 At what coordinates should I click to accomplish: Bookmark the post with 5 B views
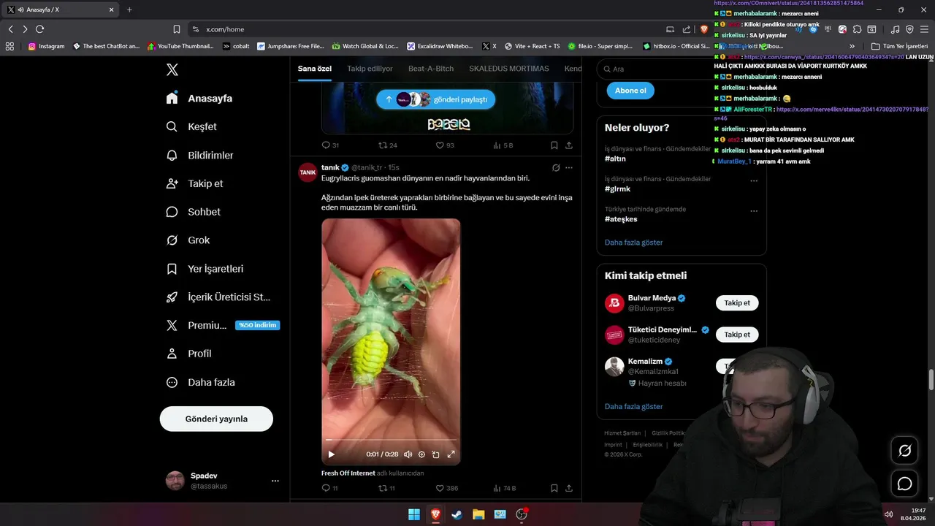[554, 145]
